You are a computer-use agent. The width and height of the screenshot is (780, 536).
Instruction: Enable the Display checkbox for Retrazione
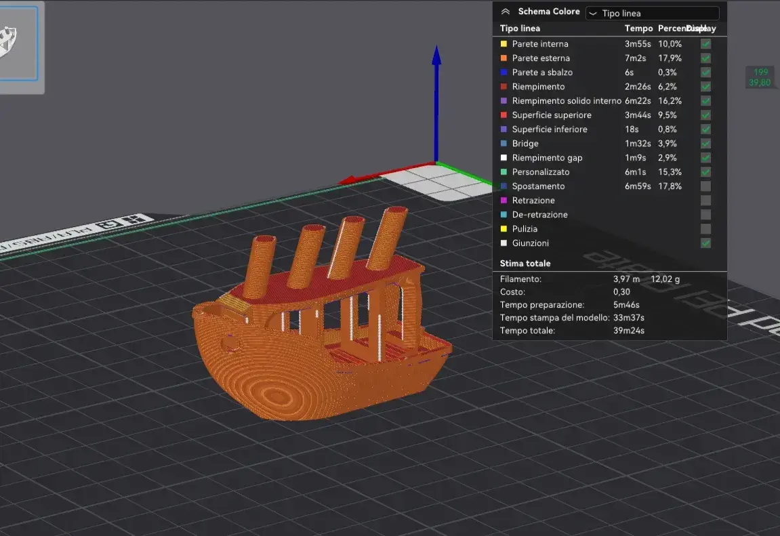pos(705,200)
